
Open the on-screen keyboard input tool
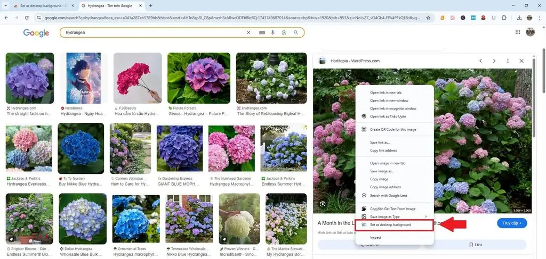[x=262, y=32]
